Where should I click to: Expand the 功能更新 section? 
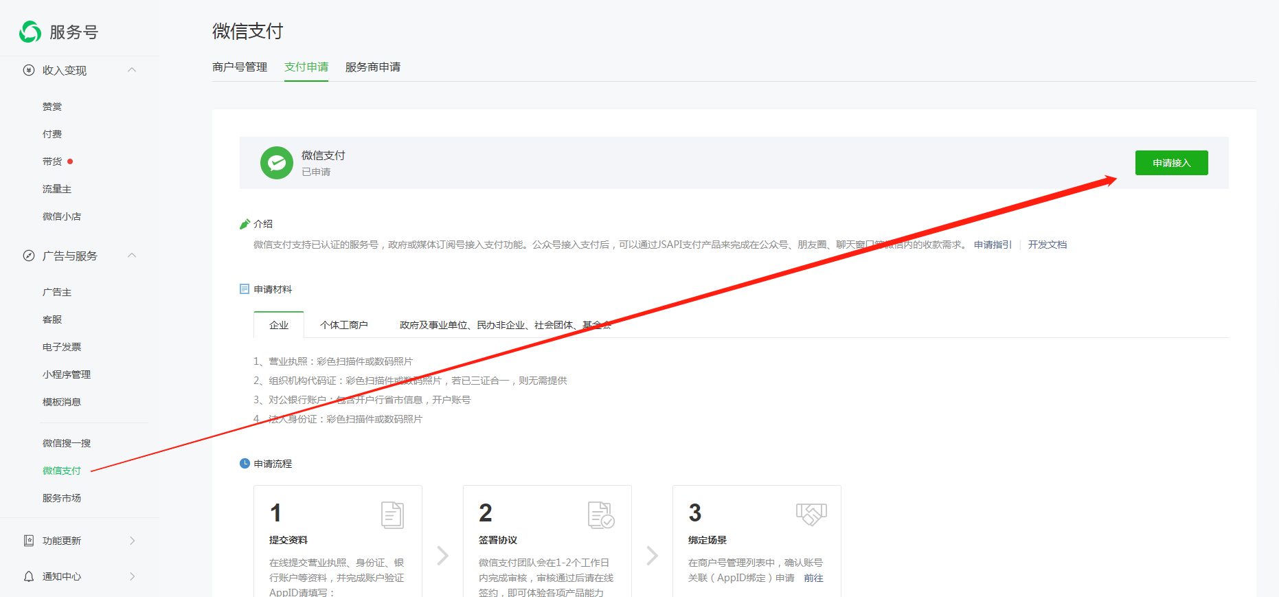click(x=133, y=541)
